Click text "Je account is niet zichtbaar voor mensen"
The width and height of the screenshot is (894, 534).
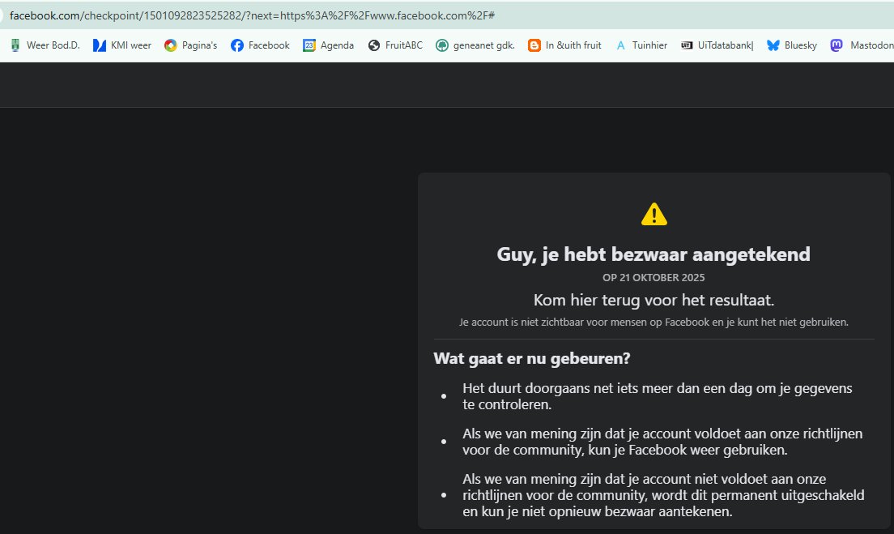560,323
